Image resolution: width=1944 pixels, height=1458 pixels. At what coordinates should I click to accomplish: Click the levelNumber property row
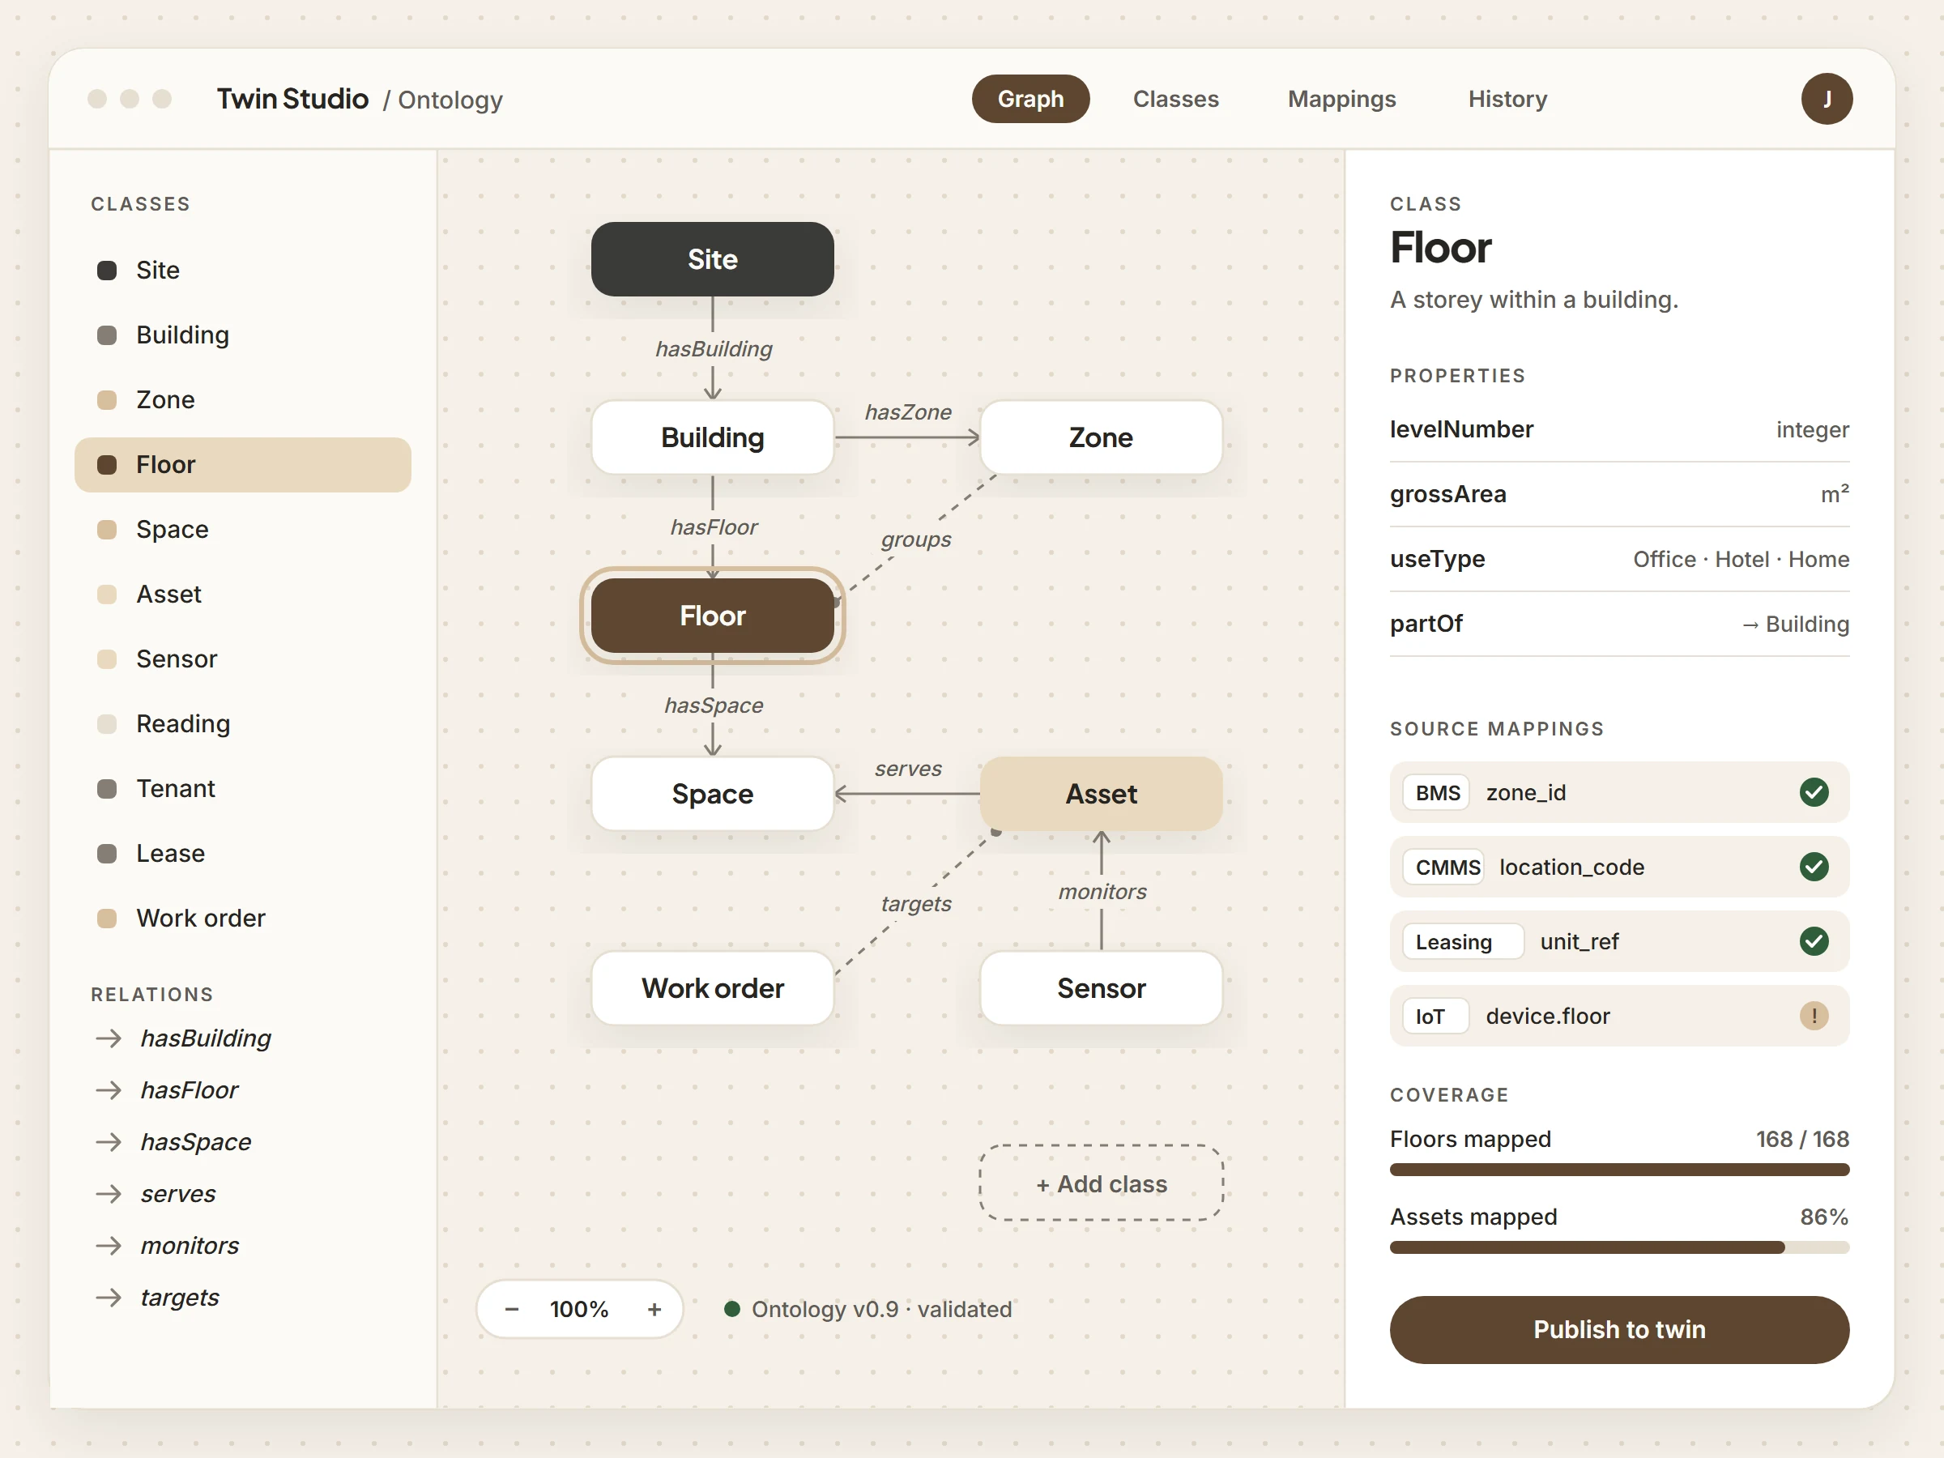(1619, 430)
